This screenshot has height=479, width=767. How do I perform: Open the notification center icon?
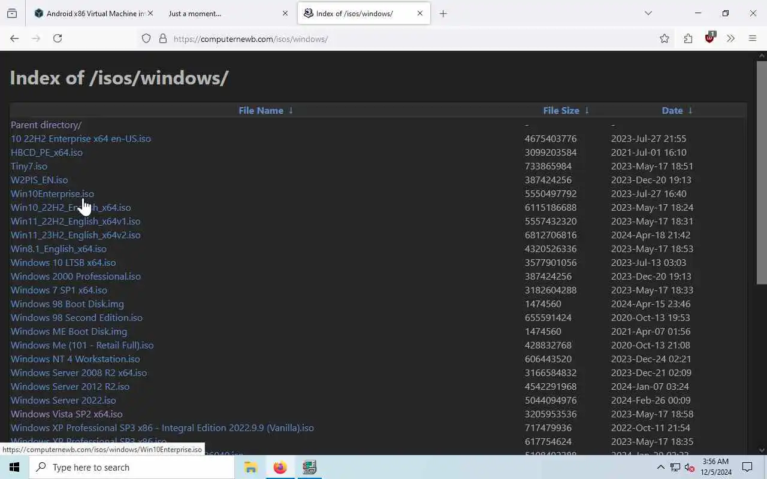[747, 467]
